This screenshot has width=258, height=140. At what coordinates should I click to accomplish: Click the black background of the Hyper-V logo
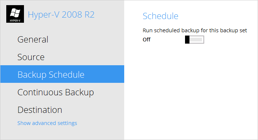8,7
